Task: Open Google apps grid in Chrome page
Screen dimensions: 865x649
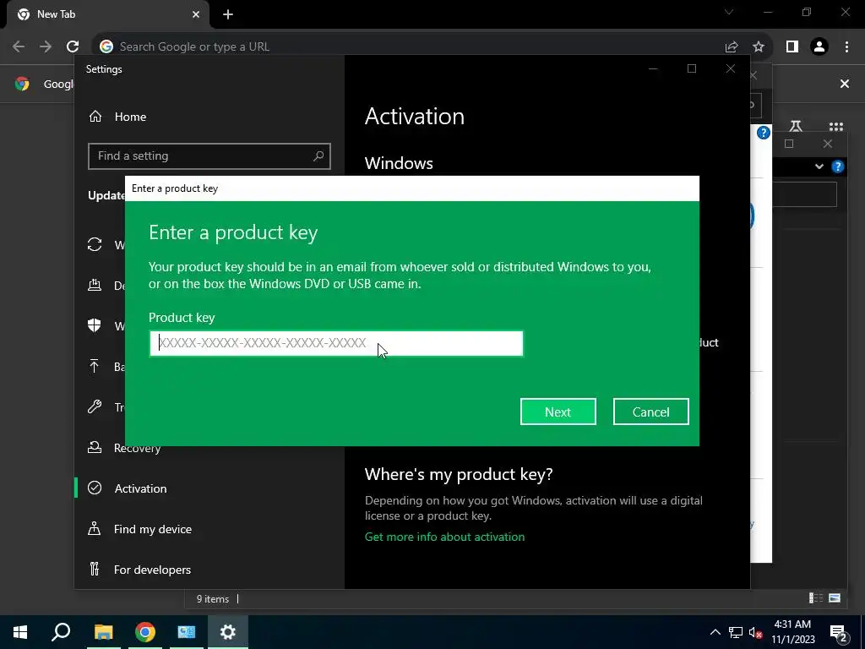Action: pyautogui.click(x=835, y=127)
